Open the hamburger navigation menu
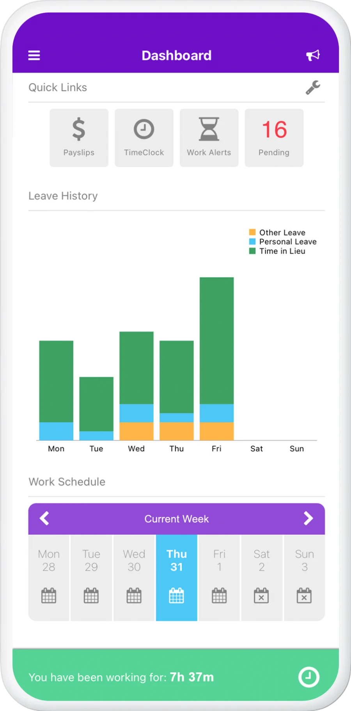The height and width of the screenshot is (711, 351). tap(34, 55)
